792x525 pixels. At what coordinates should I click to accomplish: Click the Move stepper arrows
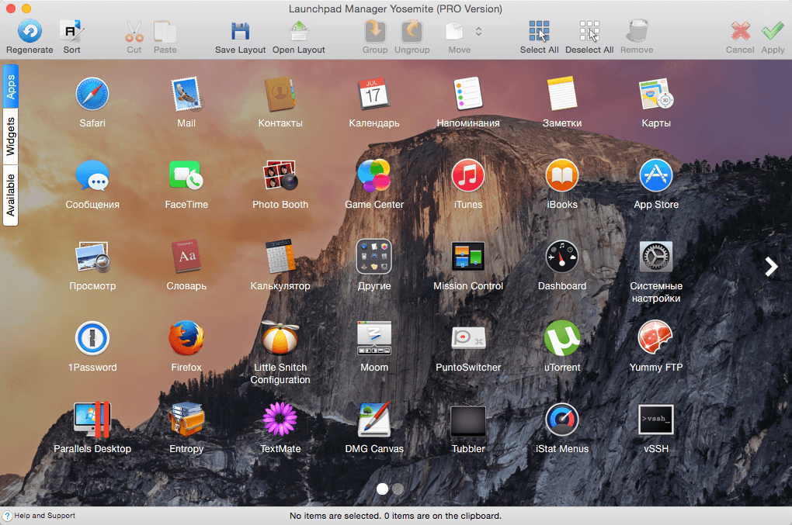pos(478,32)
